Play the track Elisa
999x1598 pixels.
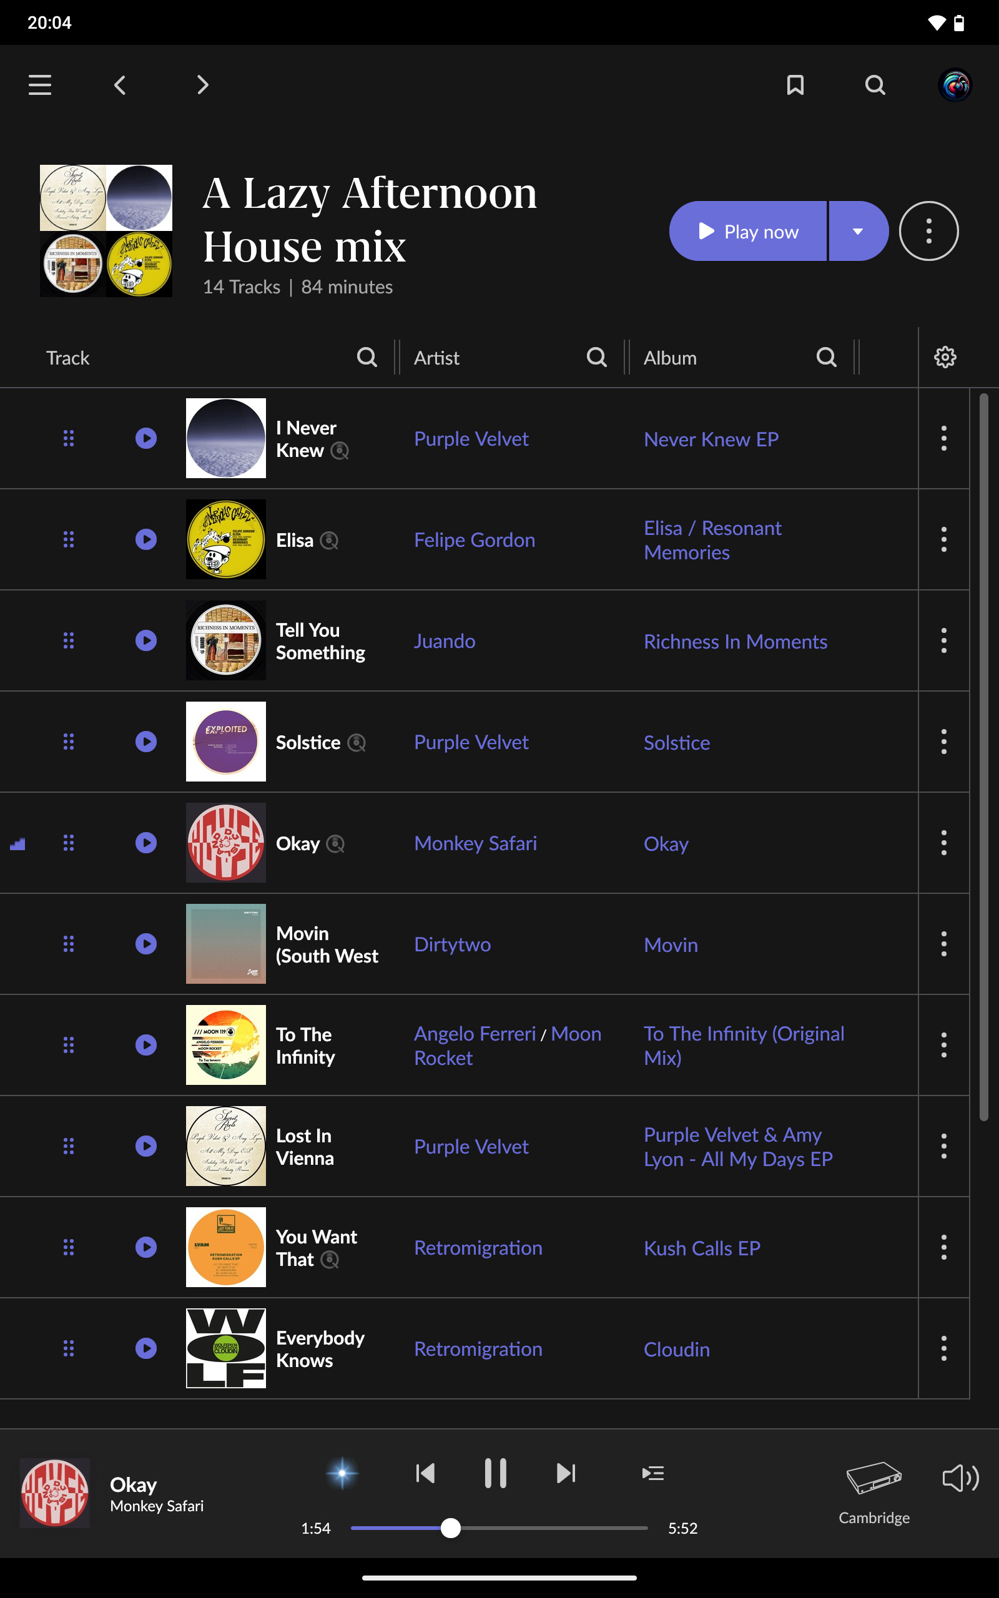[146, 539]
